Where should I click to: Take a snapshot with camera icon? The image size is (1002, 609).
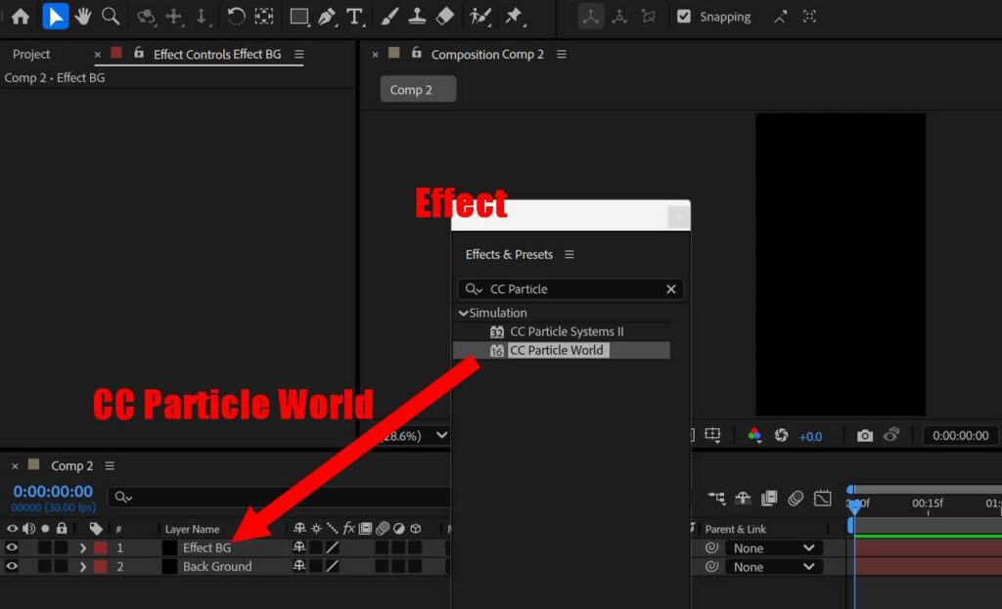[x=865, y=435]
